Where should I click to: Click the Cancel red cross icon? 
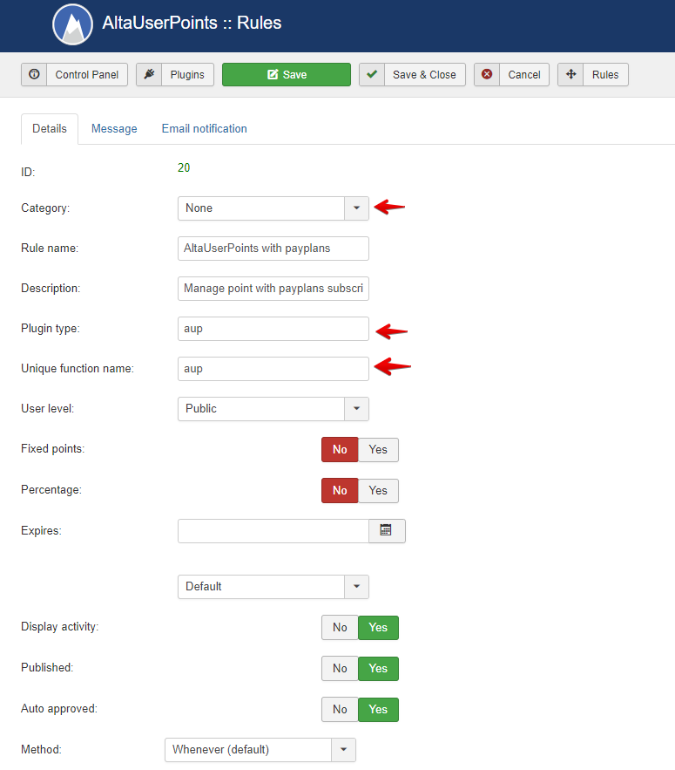tap(487, 74)
